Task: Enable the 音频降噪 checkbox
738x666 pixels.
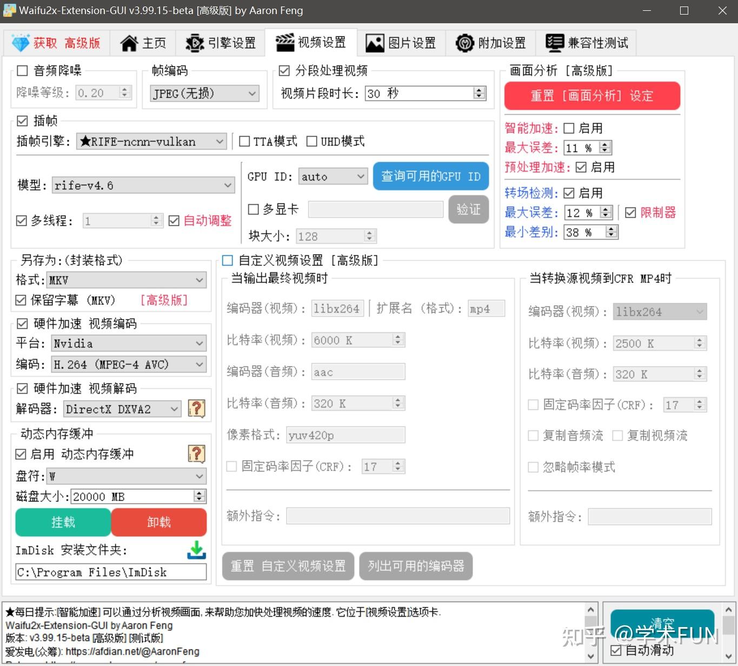Action: tap(22, 70)
